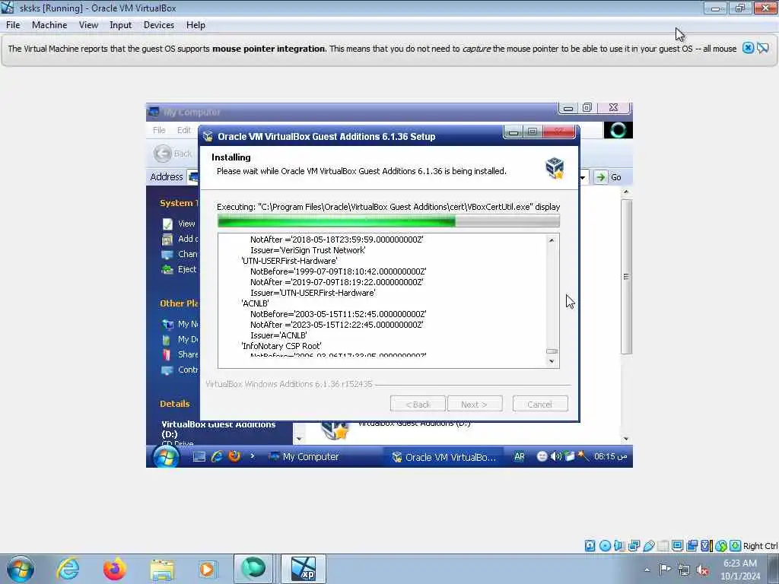The height and width of the screenshot is (584, 779).
Task: Click the don't-show-again notification icon
Action: click(x=763, y=48)
